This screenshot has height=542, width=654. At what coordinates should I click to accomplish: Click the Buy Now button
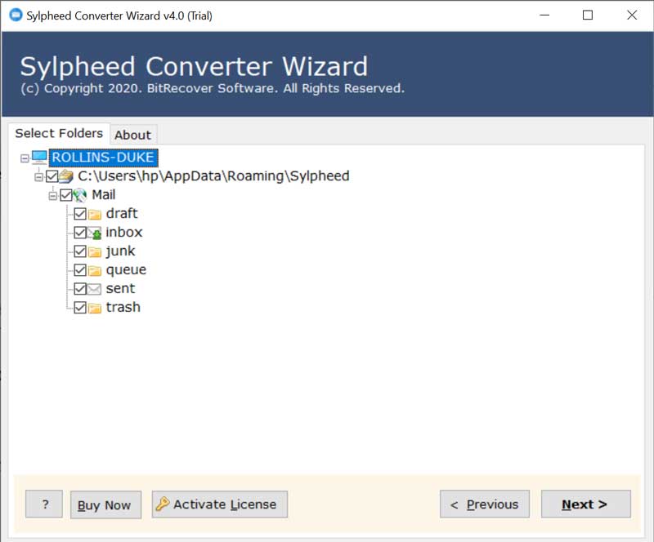(106, 504)
